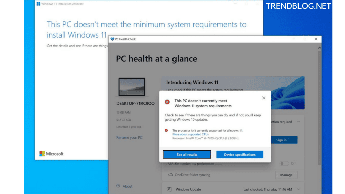Toggle Remember my preferences switch

[x=284, y=163]
